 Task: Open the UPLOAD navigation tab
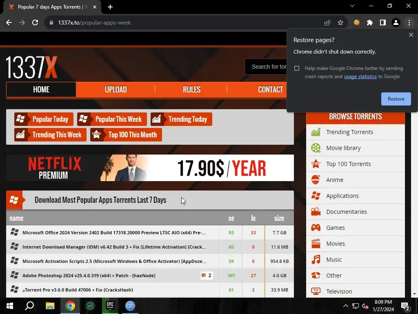pyautogui.click(x=116, y=90)
